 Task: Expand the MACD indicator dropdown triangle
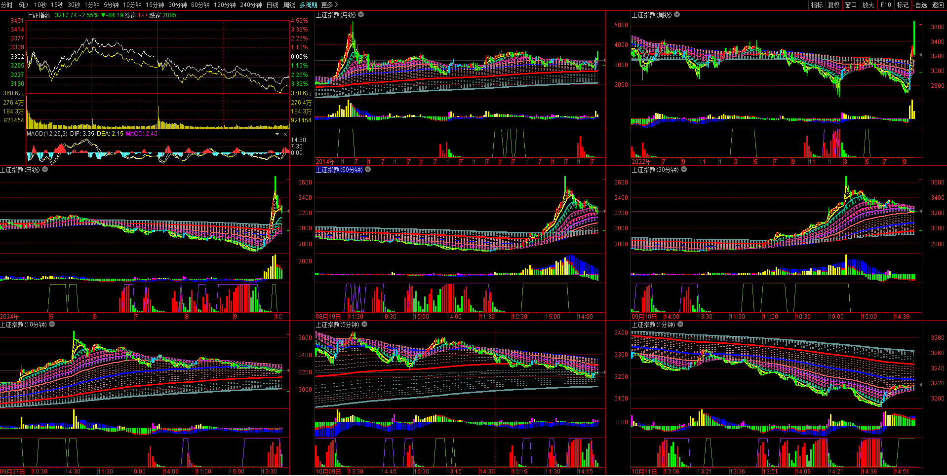click(x=277, y=134)
